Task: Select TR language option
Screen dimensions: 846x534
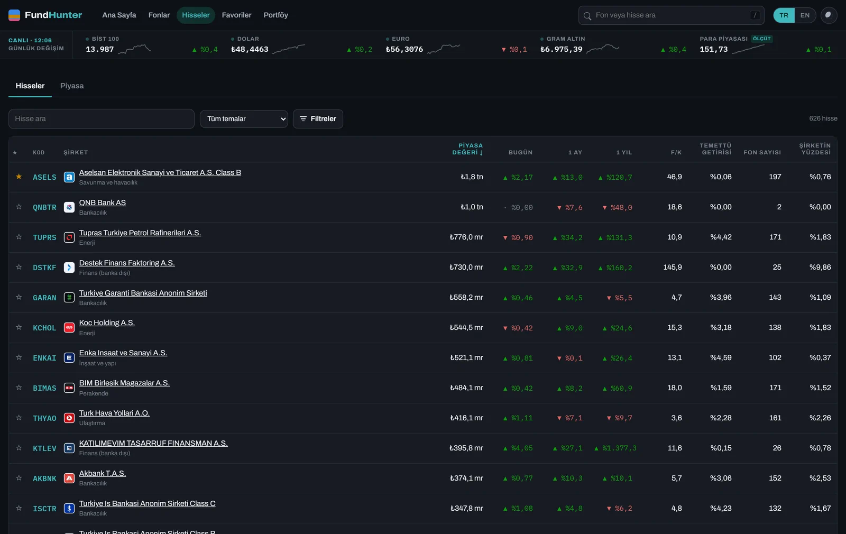Action: (784, 15)
